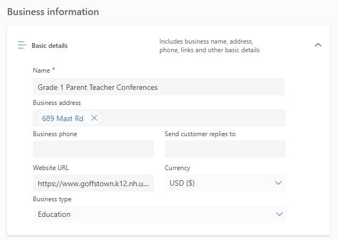Click the 689 Mast Rd address chip

click(62, 118)
